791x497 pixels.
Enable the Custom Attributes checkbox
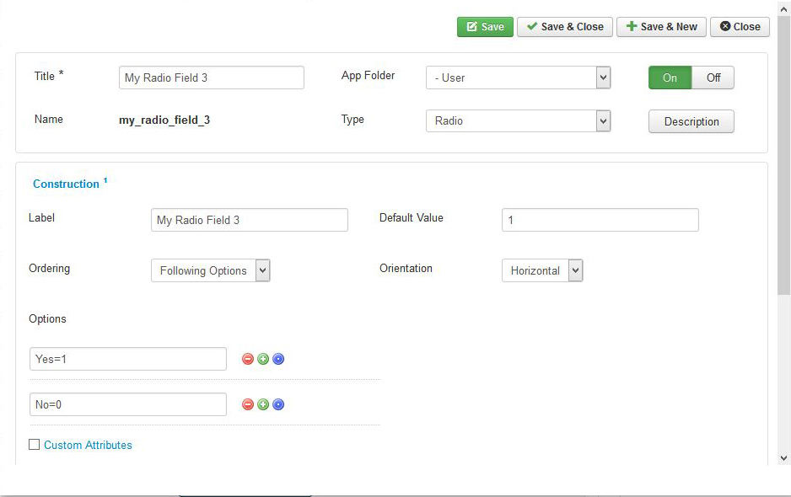(35, 445)
